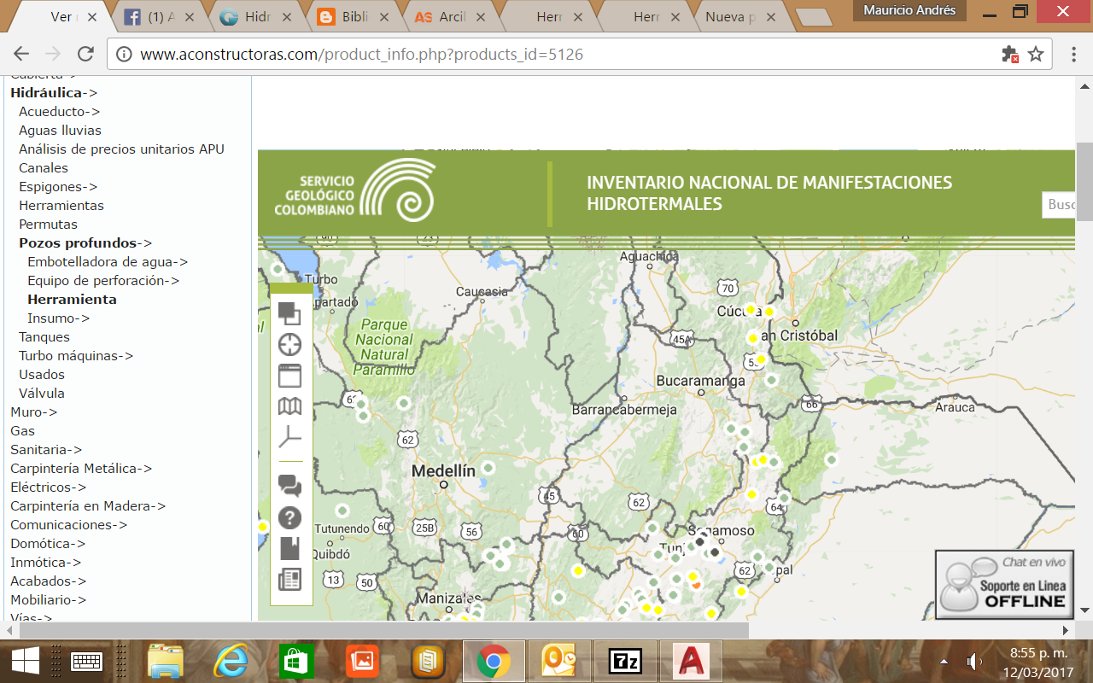The height and width of the screenshot is (683, 1093).
Task: Expand Turbo máquinas category
Action: pyautogui.click(x=76, y=356)
